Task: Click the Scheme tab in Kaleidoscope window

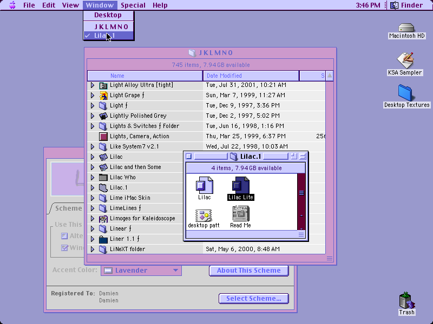Action: pyautogui.click(x=68, y=208)
